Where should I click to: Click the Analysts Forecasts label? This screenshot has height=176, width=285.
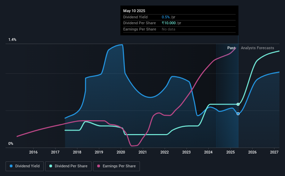257,48
